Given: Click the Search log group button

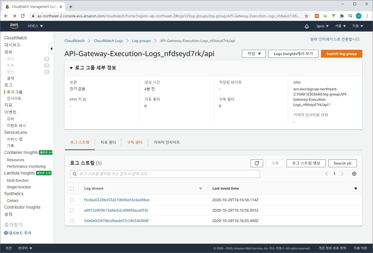Looking at the screenshot, I should pos(342,54).
